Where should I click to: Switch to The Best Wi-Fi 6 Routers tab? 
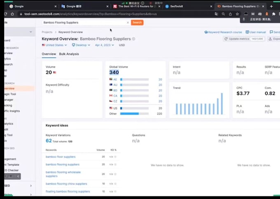point(136,6)
